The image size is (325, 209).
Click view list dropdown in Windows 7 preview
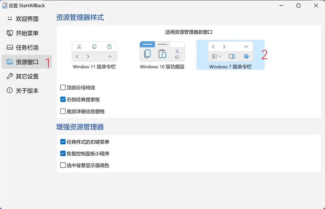tap(216, 56)
